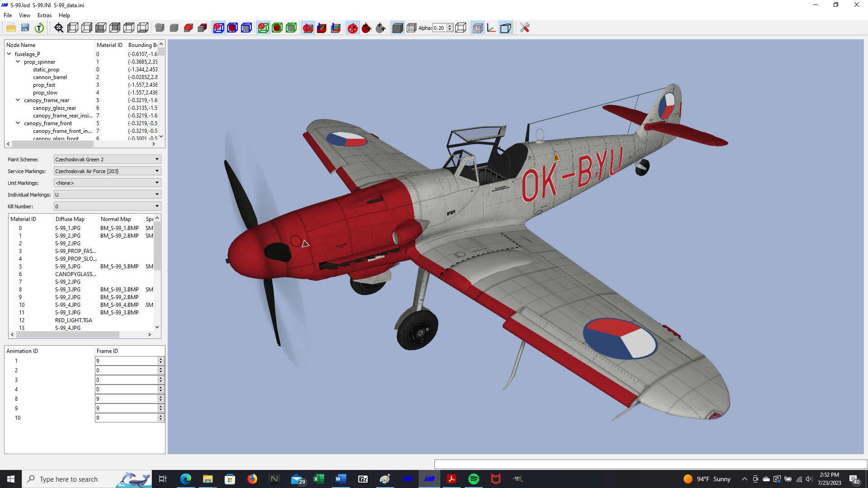Click the magnifier crosshair zoom icon

tap(59, 28)
